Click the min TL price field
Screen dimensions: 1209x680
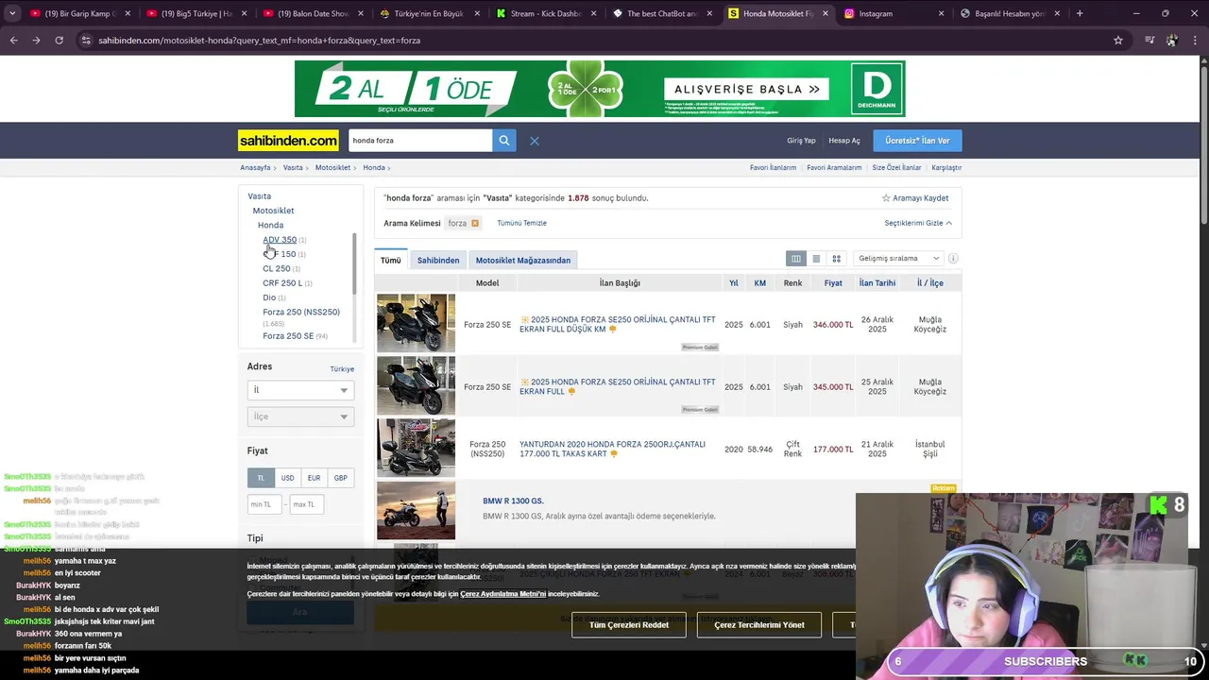click(x=264, y=504)
